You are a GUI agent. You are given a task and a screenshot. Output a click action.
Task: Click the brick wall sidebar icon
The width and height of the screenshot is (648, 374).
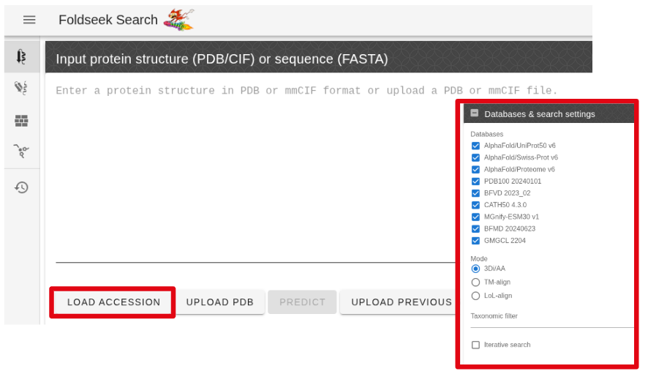(x=22, y=120)
